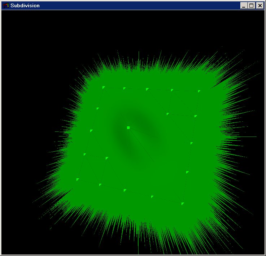This screenshot has width=266, height=256.
Task: Select the top-edge control point next to top-left corner
Action: click(124, 88)
